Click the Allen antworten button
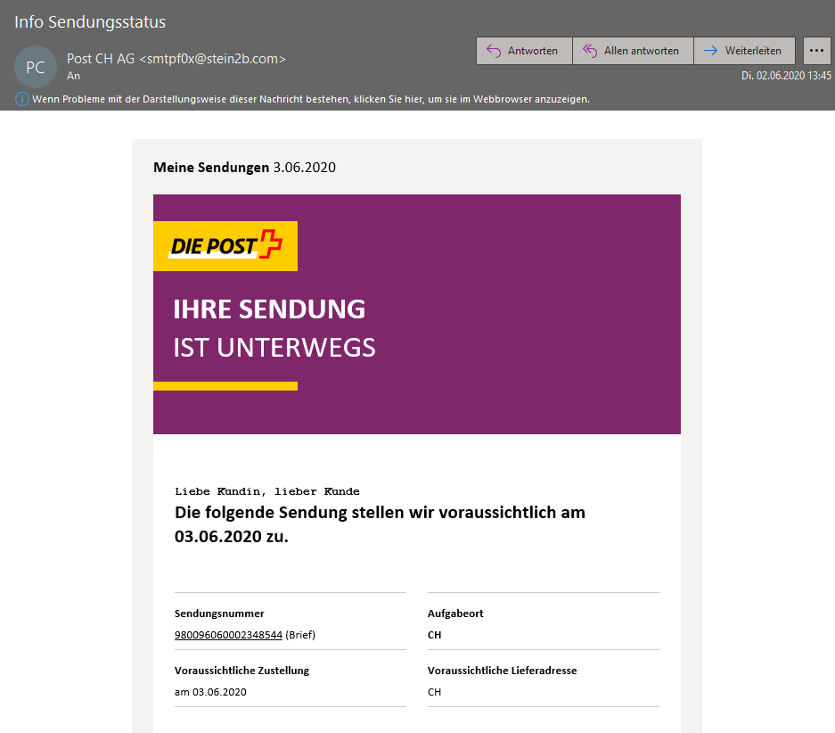The image size is (835, 733). tap(633, 51)
